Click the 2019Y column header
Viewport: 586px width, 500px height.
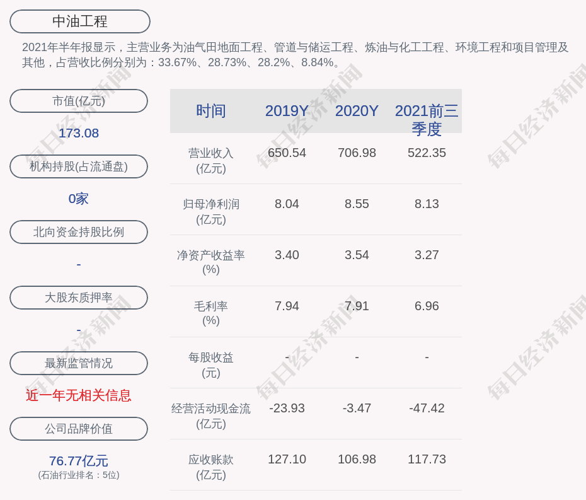point(287,111)
